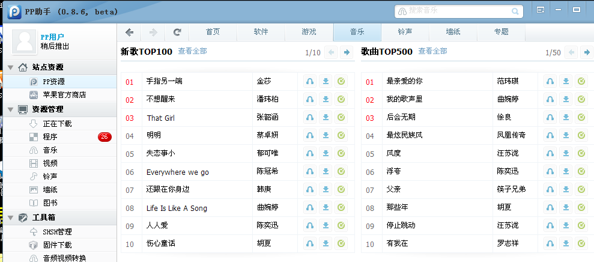This screenshot has height=262, width=594.
Task: Click the search magnifier icon
Action: [x=514, y=11]
